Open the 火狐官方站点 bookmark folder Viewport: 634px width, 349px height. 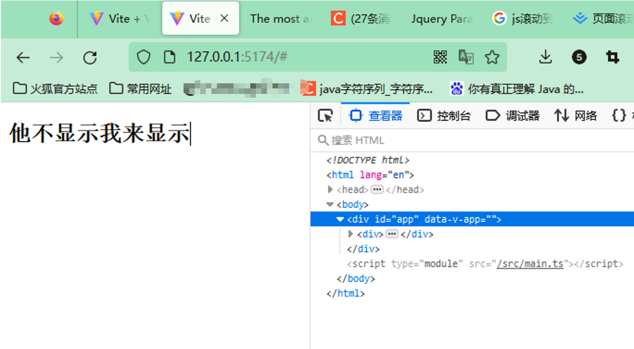click(55, 88)
